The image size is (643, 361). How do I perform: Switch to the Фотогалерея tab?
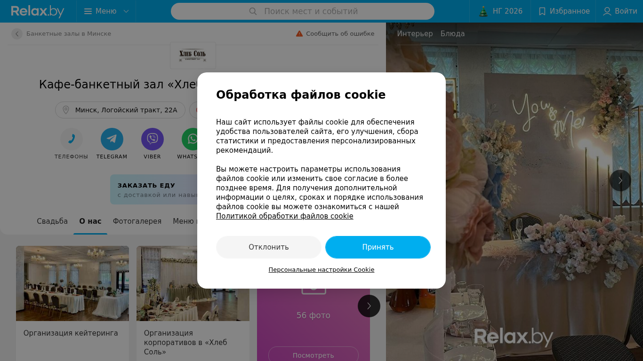(137, 221)
